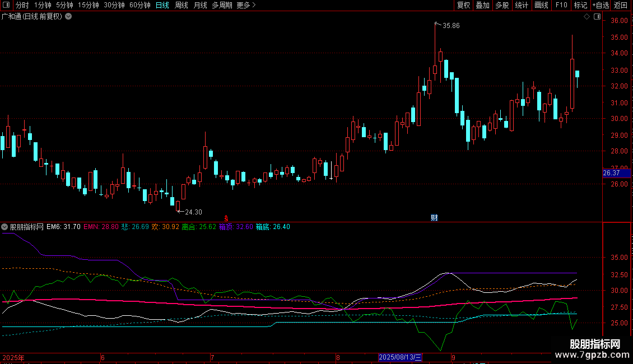
Task: Select the 5分钟 period
Action: tap(64, 5)
